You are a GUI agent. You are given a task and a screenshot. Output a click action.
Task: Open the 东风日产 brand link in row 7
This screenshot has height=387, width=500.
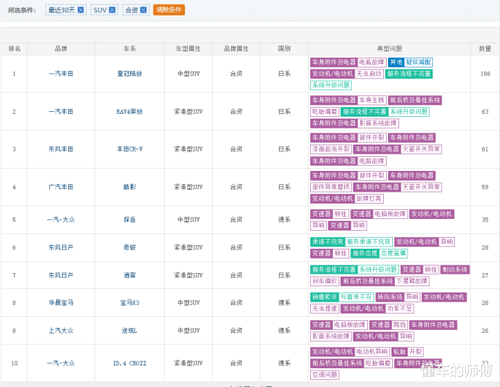61,275
